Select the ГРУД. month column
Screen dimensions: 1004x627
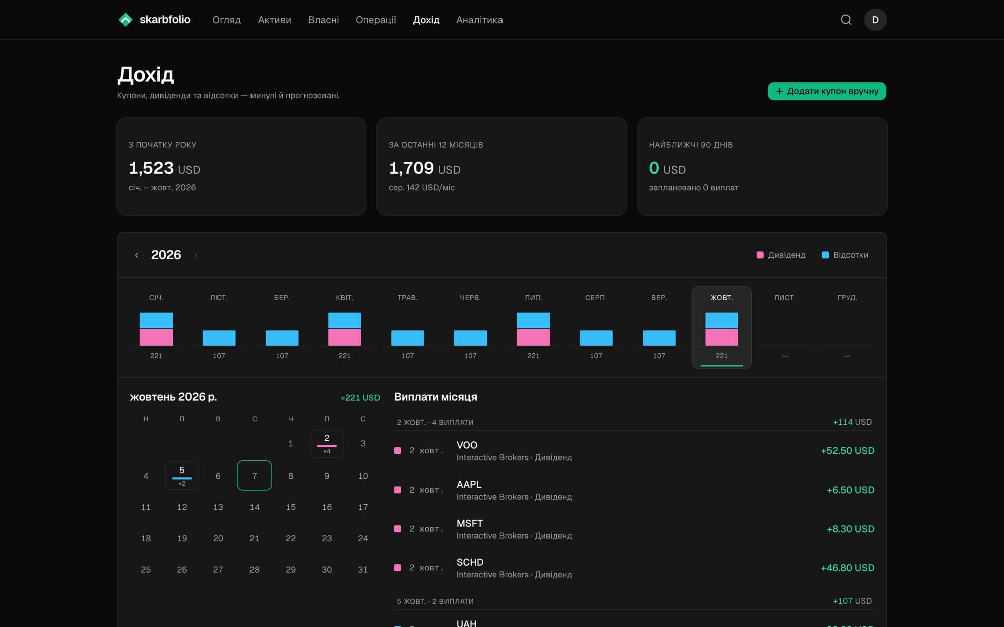(847, 328)
